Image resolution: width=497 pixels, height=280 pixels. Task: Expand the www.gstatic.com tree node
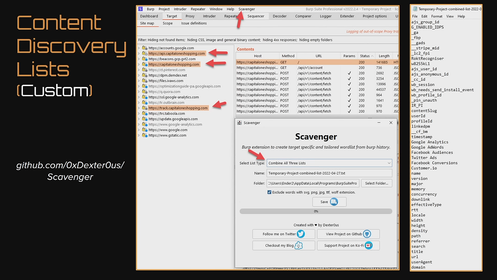point(139,135)
